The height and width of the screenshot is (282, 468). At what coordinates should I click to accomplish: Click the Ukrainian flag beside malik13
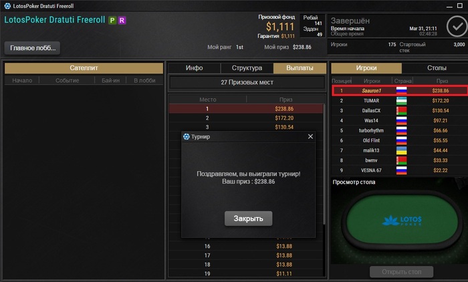[x=401, y=150]
